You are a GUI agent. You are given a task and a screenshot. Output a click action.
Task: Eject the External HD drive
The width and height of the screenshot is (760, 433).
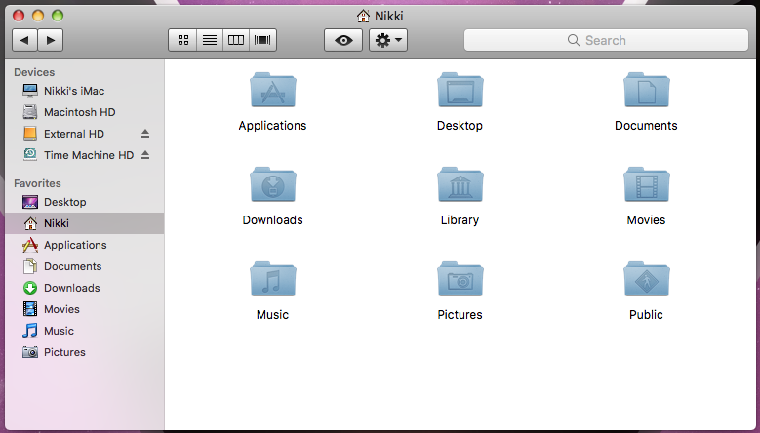(x=145, y=134)
